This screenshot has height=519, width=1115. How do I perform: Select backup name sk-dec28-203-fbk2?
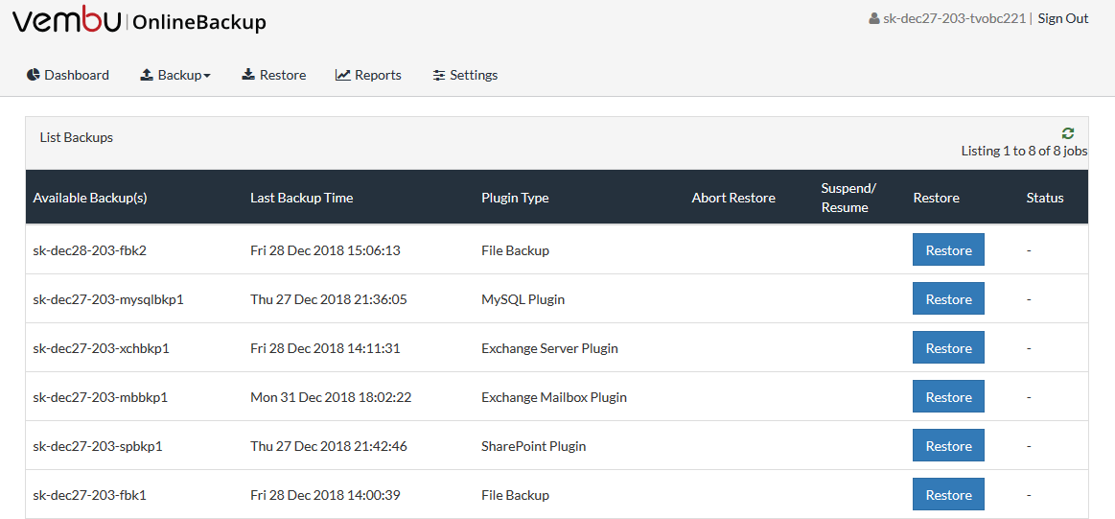(89, 250)
